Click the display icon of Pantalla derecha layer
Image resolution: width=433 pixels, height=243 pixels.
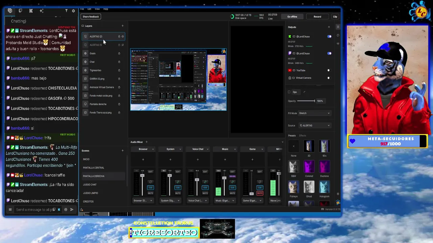(86, 104)
